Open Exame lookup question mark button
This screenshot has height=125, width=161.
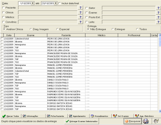[159, 13]
